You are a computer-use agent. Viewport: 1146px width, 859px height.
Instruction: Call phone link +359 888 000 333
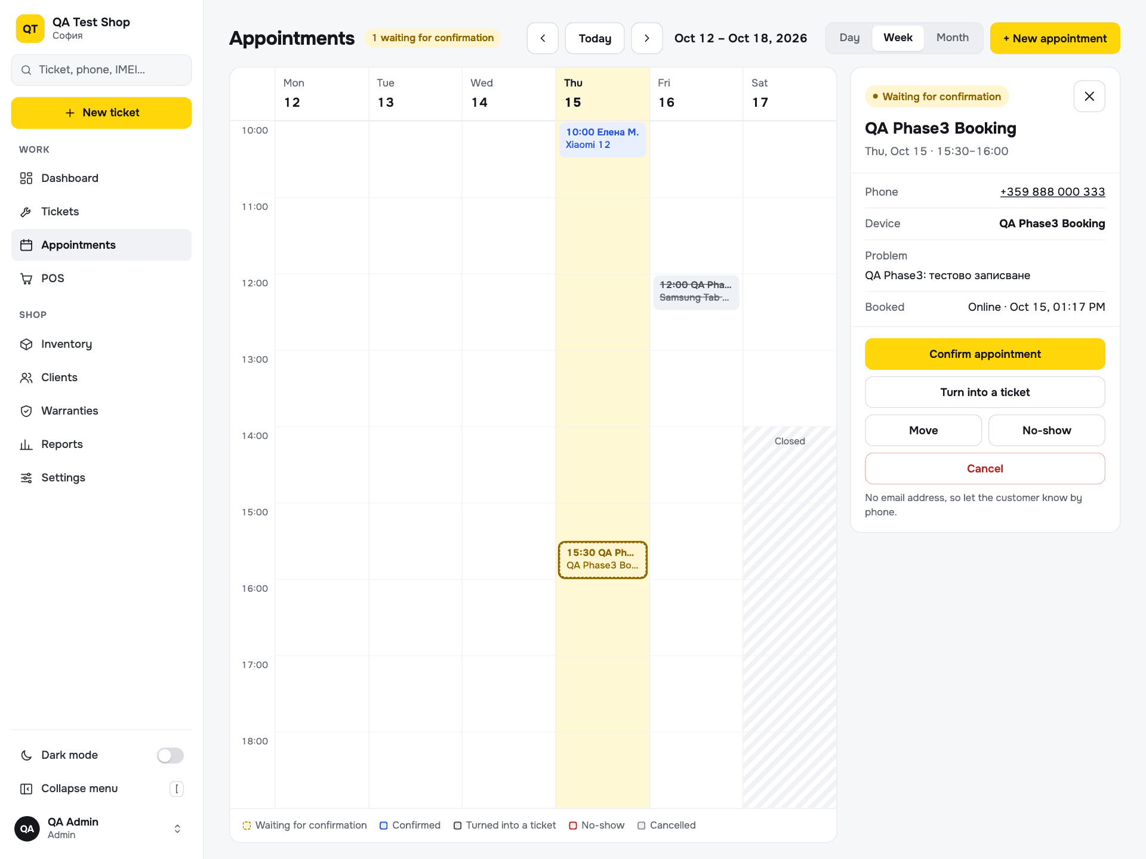(1052, 191)
